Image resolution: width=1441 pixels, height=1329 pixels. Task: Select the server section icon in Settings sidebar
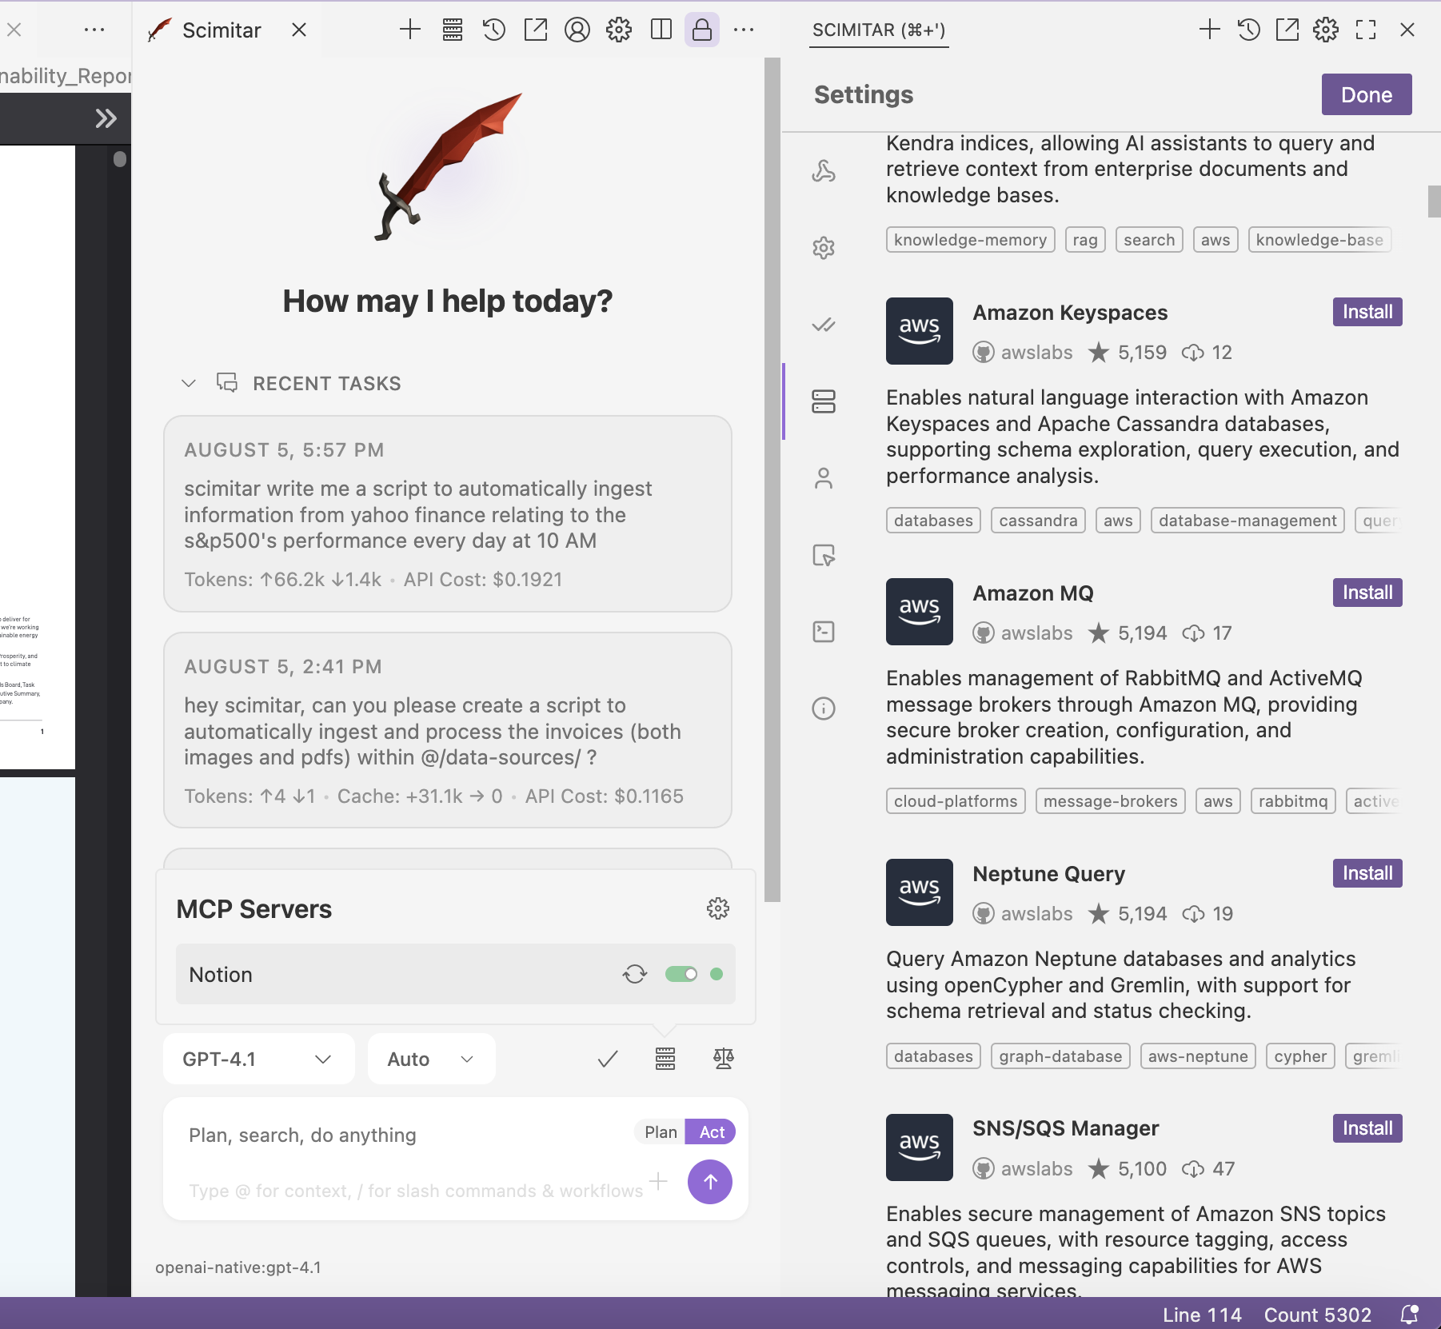tap(824, 401)
